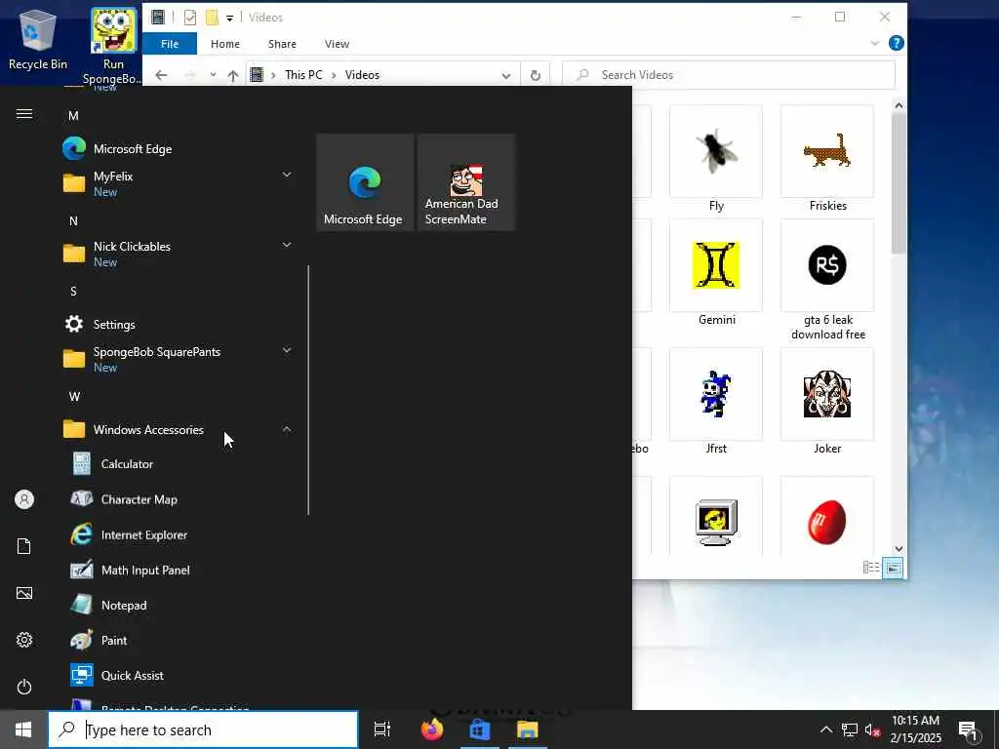The width and height of the screenshot is (999, 749).
Task: Expand the MyFelix folder
Action: [287, 176]
